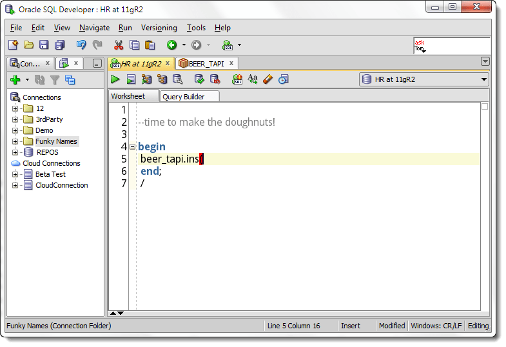Collapse the begin block code fold
The height and width of the screenshot is (347, 506).
[x=132, y=147]
